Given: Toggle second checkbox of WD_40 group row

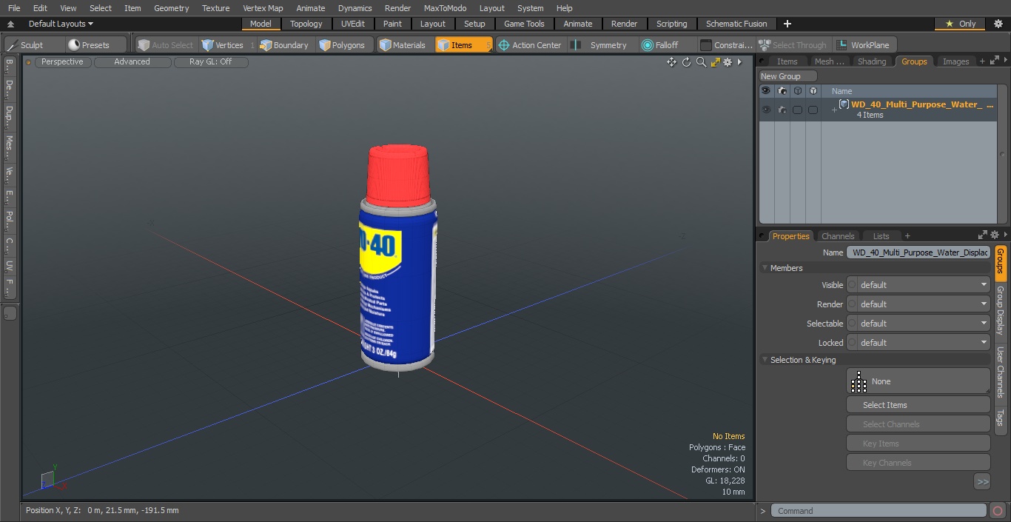Looking at the screenshot, I should point(813,110).
